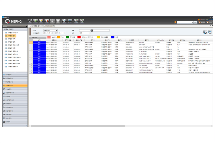Viewport: 215px width, 143px height.
Task: Click the printer icon in the toolbar
Action: point(64,21)
